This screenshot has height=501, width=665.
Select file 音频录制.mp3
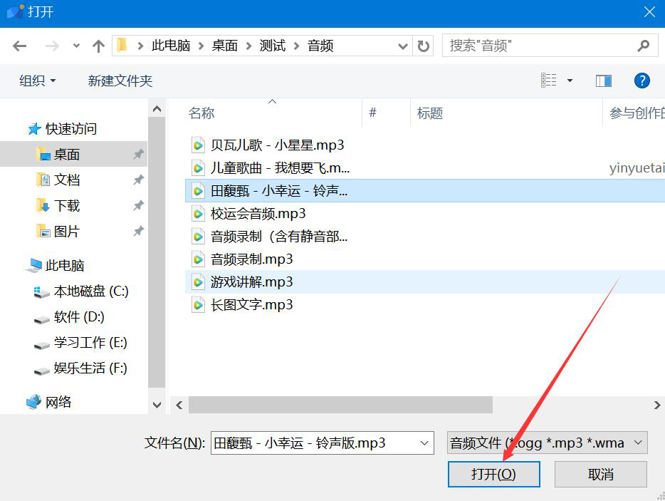coord(251,259)
